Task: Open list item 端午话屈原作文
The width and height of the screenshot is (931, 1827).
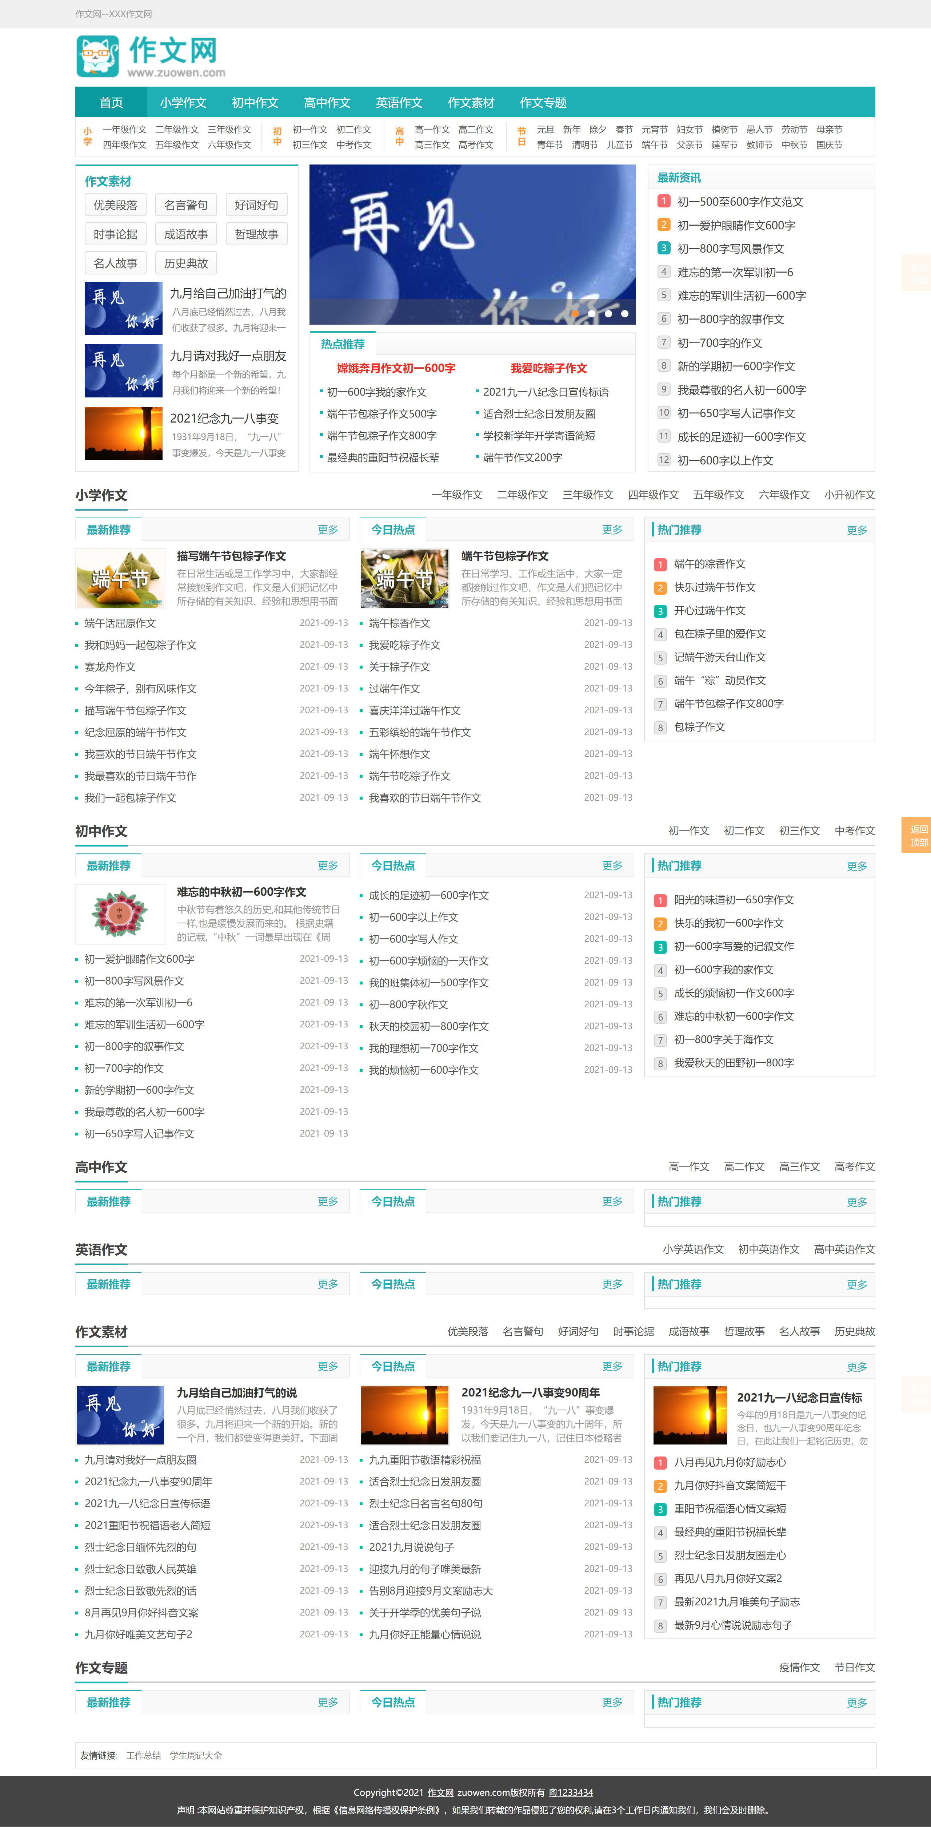Action: click(x=120, y=623)
